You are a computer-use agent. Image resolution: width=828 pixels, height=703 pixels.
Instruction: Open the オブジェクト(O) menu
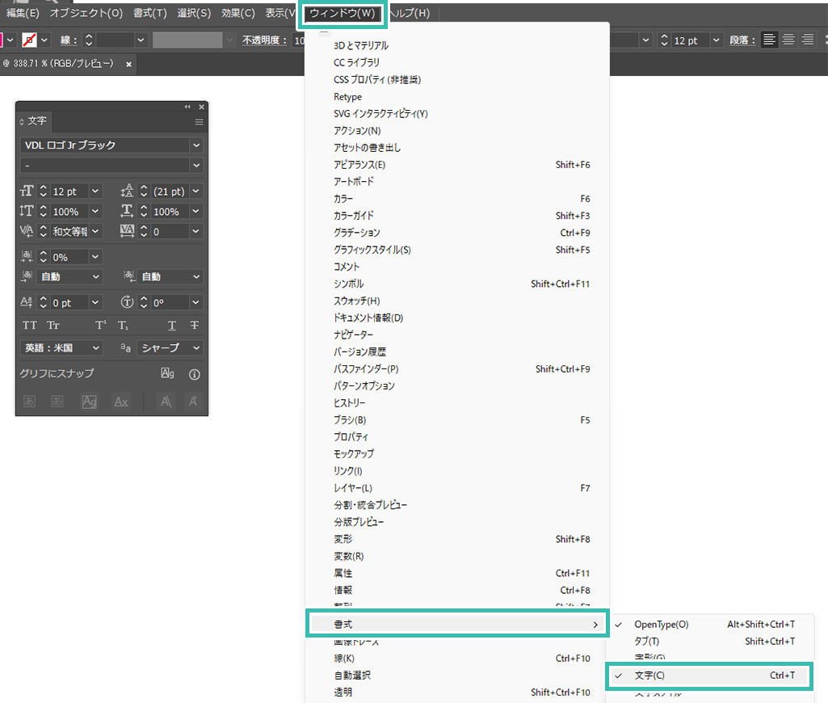[x=86, y=13]
